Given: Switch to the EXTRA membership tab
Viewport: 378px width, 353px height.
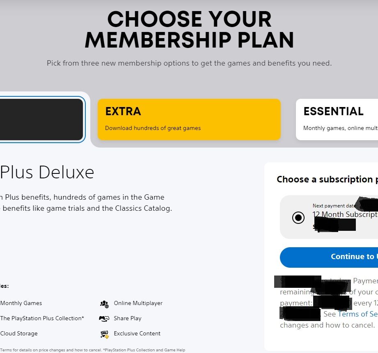Looking at the screenshot, I should point(189,119).
